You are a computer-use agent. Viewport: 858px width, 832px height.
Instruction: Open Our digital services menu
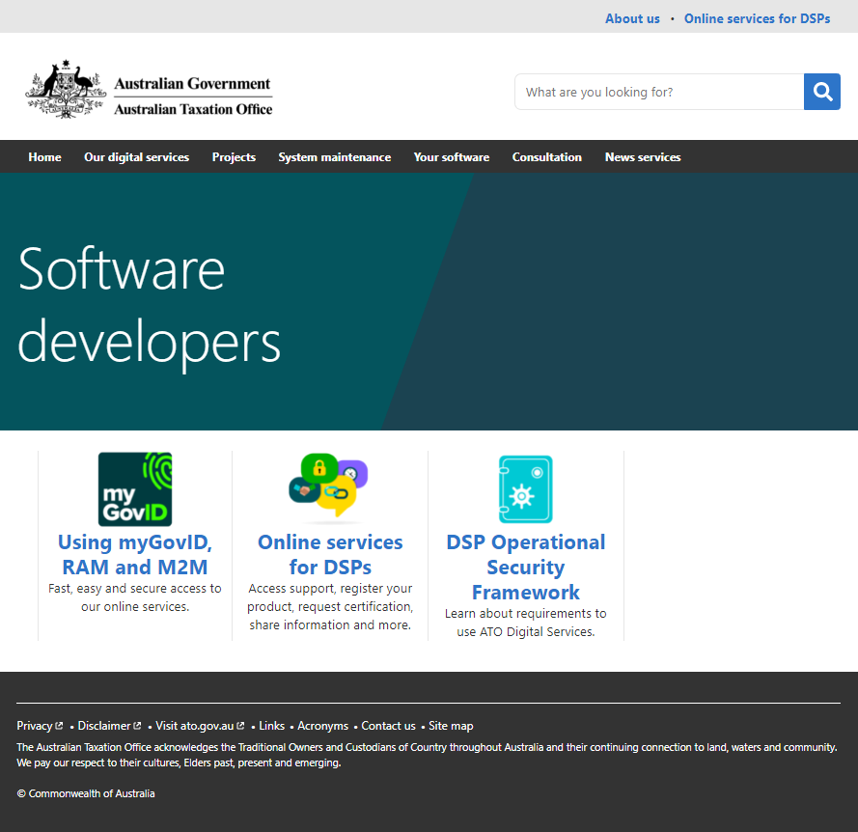point(136,157)
